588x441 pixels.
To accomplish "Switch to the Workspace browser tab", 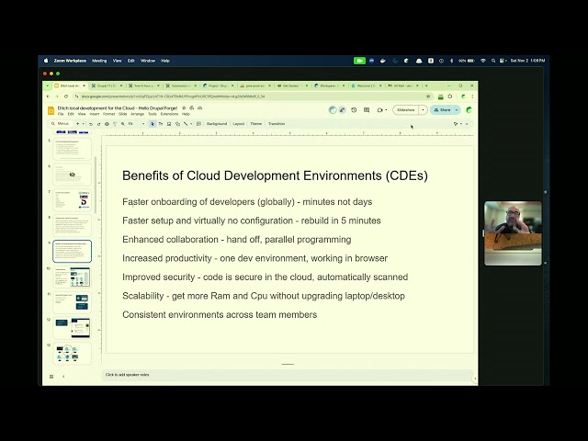I will 329,85.
